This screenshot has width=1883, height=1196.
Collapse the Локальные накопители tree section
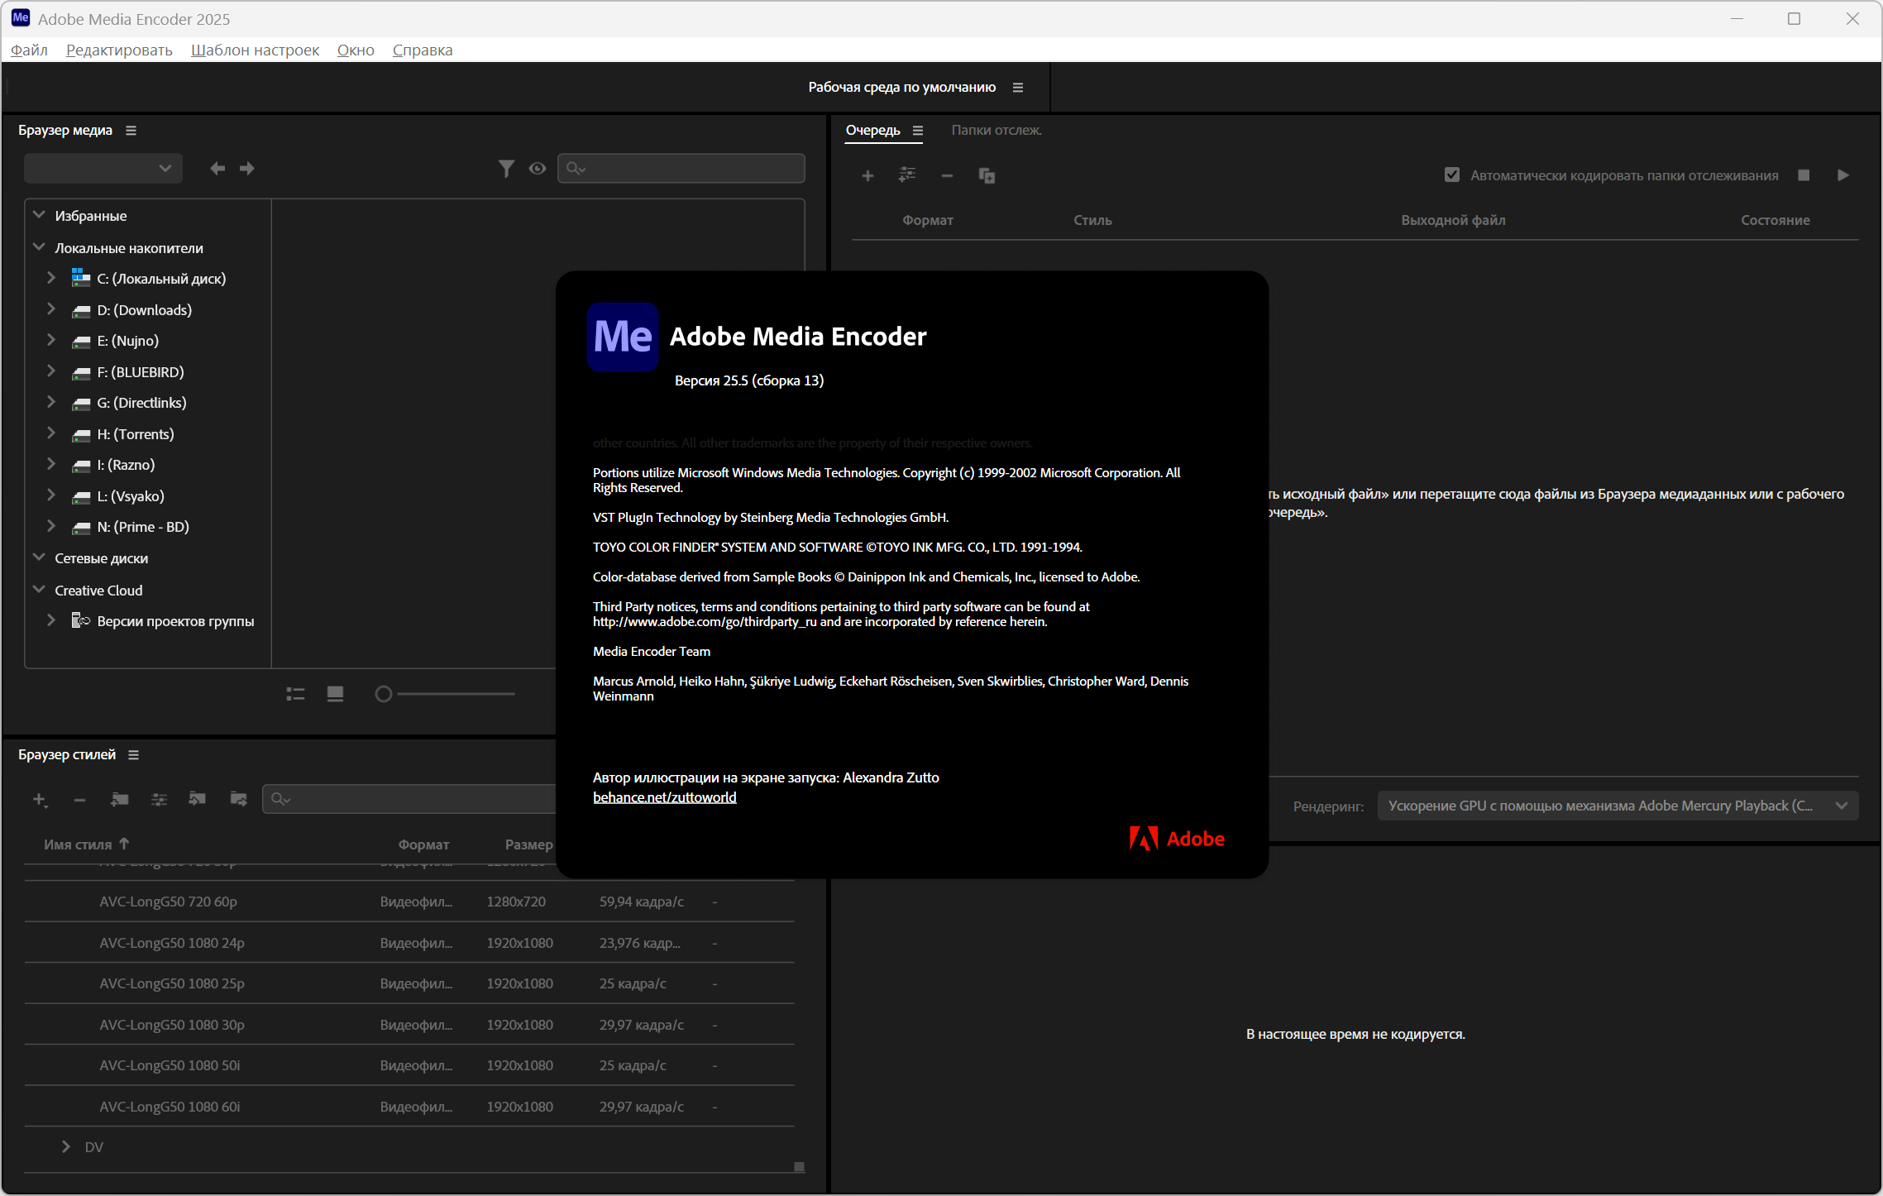(x=39, y=247)
